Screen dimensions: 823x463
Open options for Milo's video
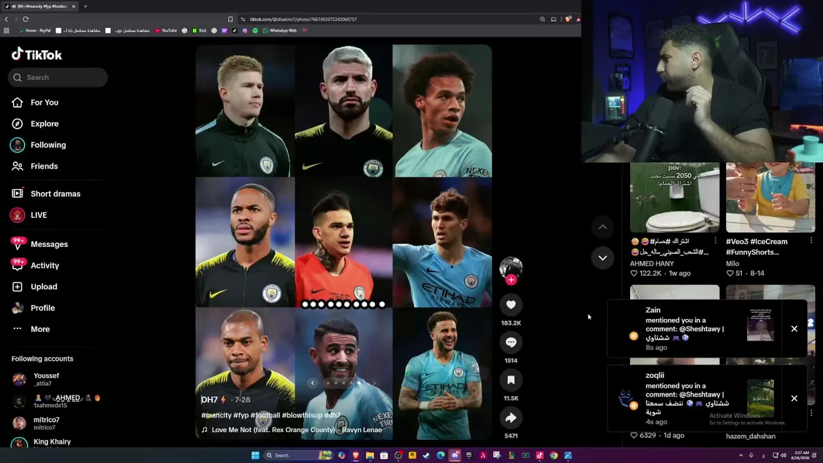click(811, 241)
